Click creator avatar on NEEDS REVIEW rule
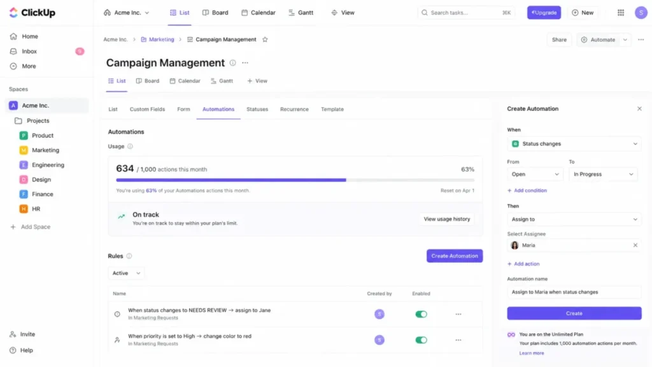 (x=379, y=314)
